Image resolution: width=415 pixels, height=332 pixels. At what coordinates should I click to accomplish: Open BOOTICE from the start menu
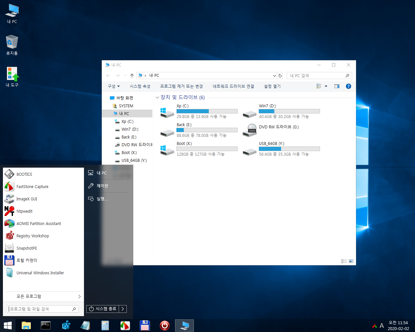[43, 174]
